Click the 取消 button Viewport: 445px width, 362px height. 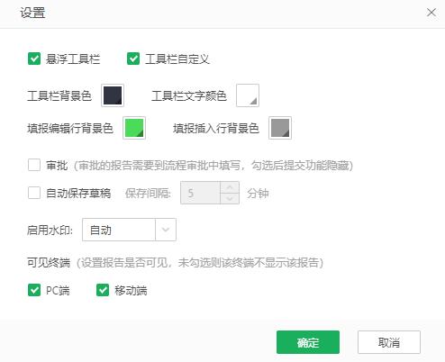point(389,342)
